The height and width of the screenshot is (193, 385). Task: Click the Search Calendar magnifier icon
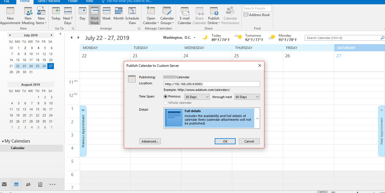pos(382,38)
